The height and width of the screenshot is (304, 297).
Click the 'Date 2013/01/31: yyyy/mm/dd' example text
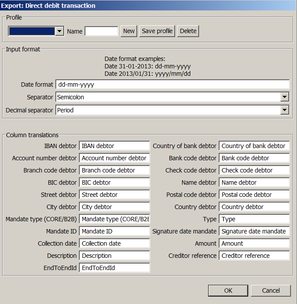coord(148,74)
